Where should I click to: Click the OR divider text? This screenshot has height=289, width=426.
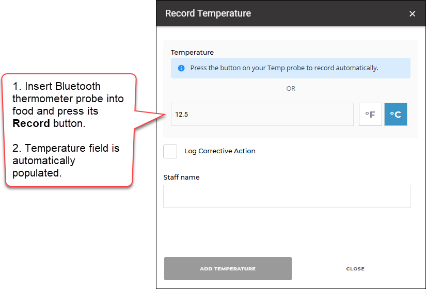[x=291, y=89]
